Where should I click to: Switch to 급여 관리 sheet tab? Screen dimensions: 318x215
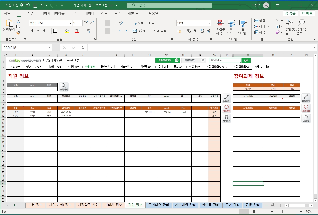(232, 205)
